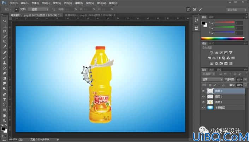Open the 图像(I) menu
This screenshot has width=249, height=142.
tap(35, 3)
